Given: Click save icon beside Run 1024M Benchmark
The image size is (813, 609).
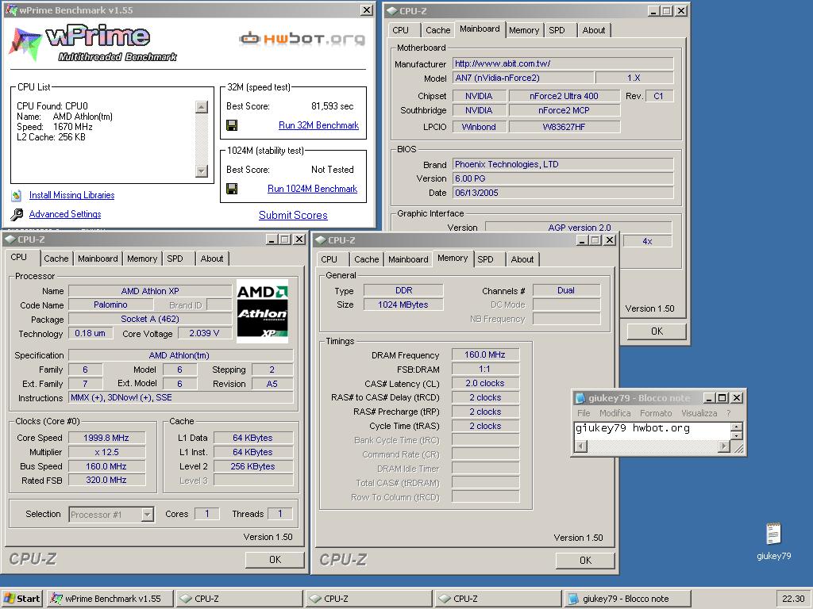Looking at the screenshot, I should 232,189.
